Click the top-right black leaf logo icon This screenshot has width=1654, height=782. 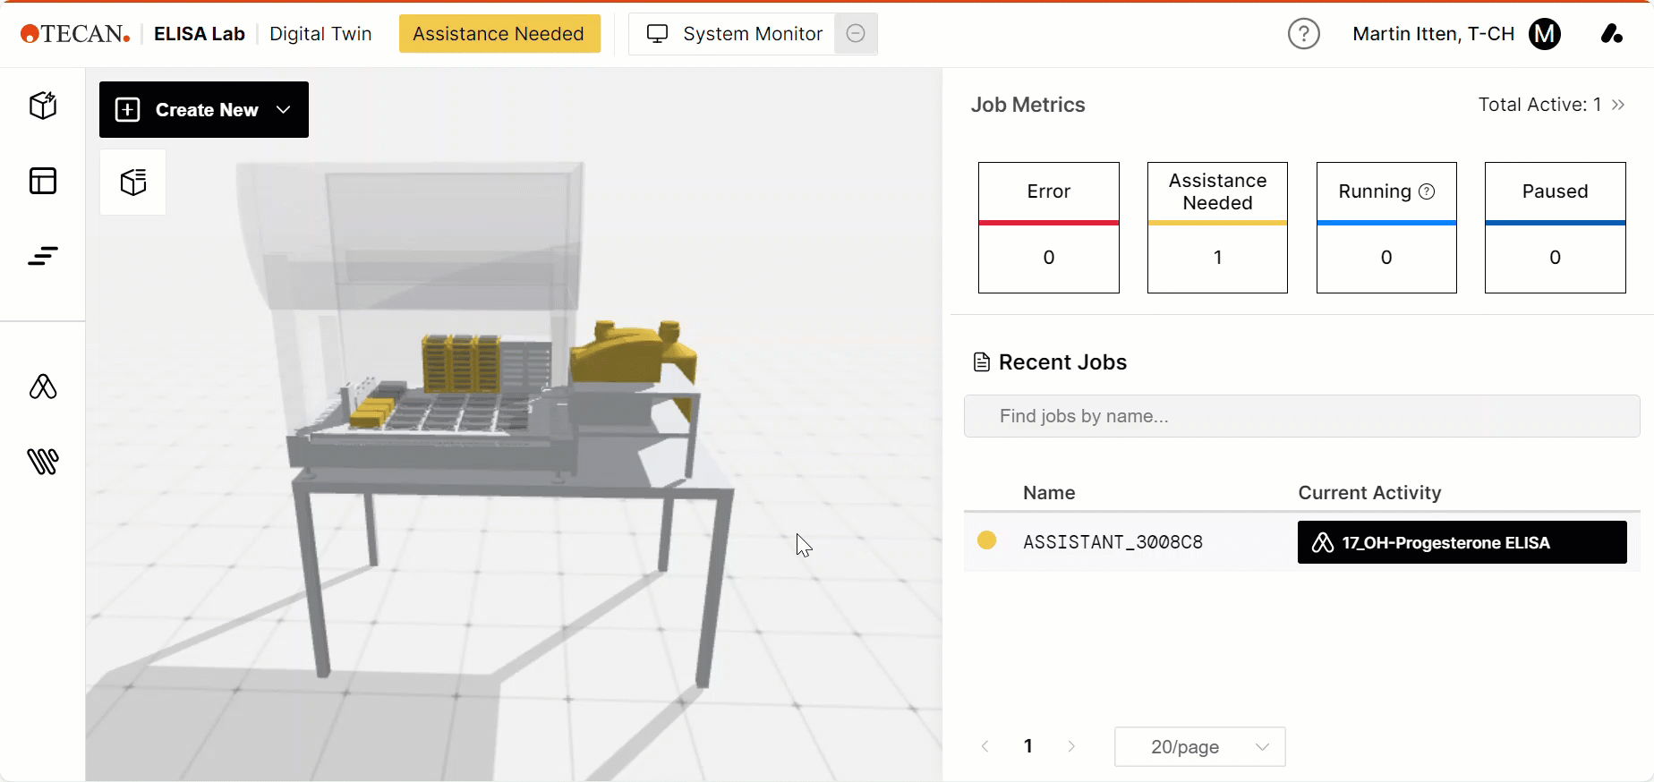(1612, 34)
